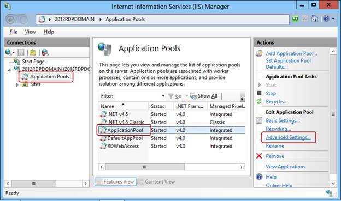341x201 pixels.
Task: Click the Remove action link
Action: click(x=275, y=156)
